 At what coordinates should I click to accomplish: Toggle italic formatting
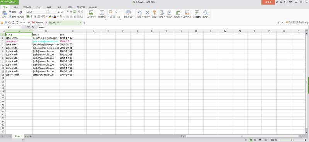click(x=31, y=17)
